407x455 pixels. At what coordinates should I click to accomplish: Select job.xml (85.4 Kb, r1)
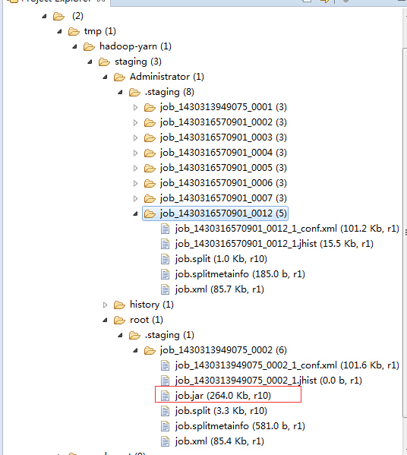coord(219,441)
